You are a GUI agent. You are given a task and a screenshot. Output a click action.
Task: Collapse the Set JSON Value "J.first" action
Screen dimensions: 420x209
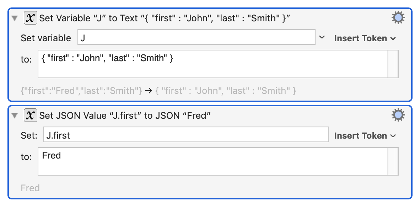tap(14, 115)
